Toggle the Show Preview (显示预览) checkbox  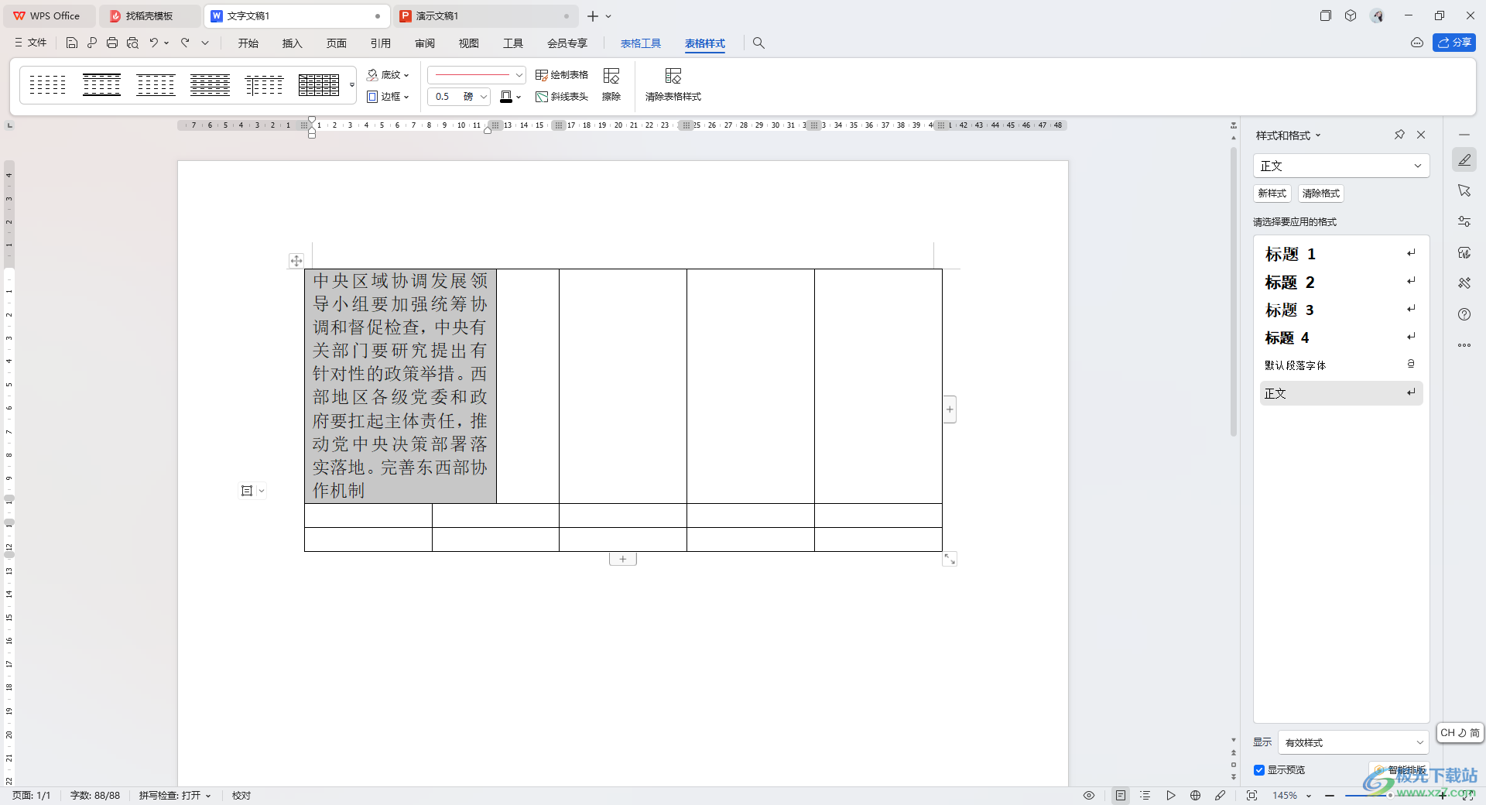[x=1259, y=770]
